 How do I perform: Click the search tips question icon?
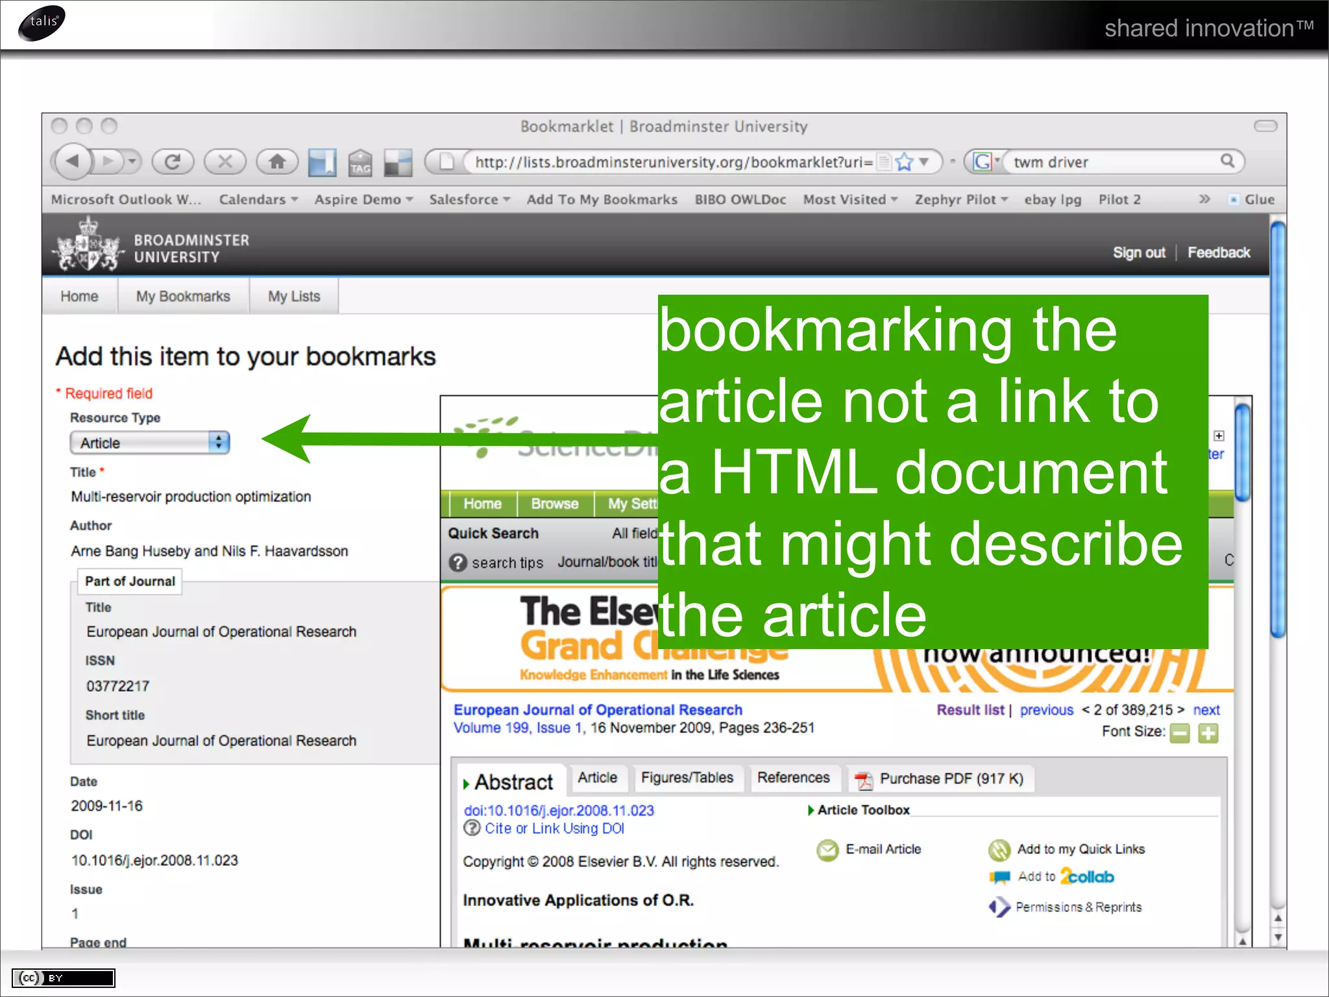(457, 562)
